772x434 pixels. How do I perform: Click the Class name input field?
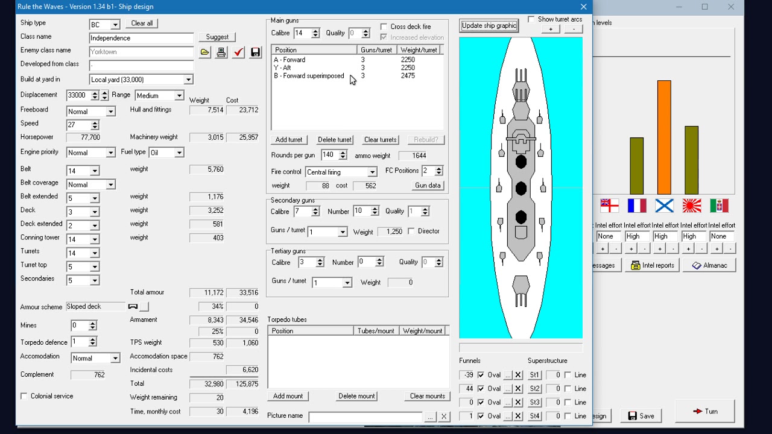tap(141, 38)
